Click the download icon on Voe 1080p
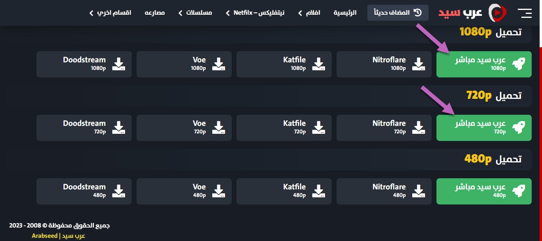The width and height of the screenshot is (542, 241). click(x=219, y=64)
